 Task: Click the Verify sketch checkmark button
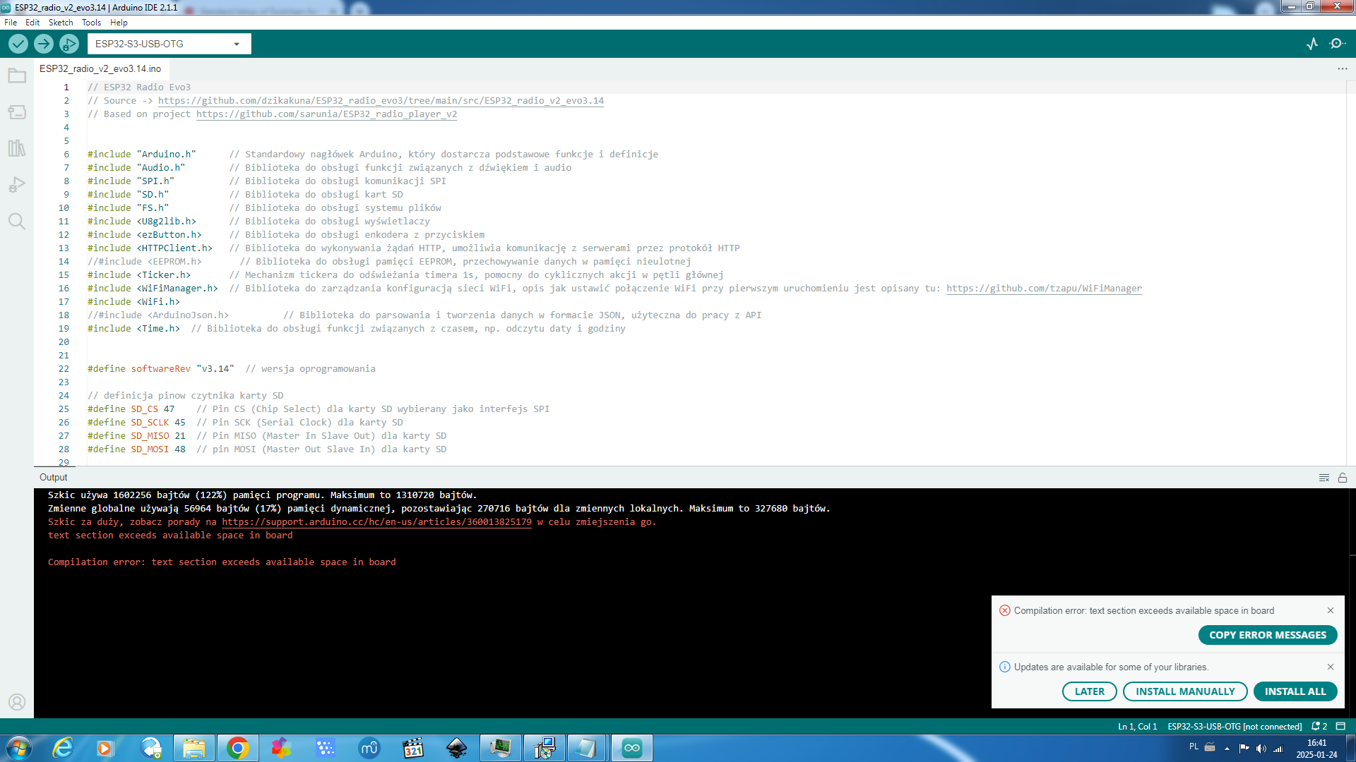tap(18, 44)
